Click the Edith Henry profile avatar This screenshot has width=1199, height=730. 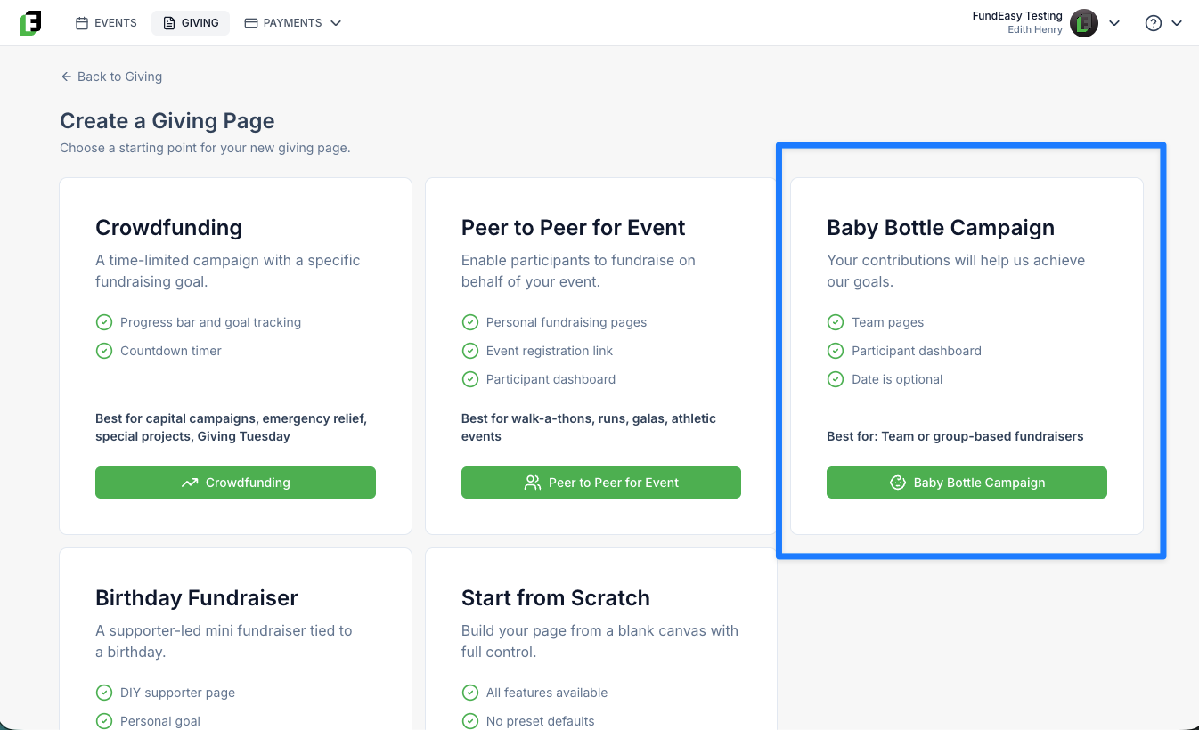click(1084, 23)
